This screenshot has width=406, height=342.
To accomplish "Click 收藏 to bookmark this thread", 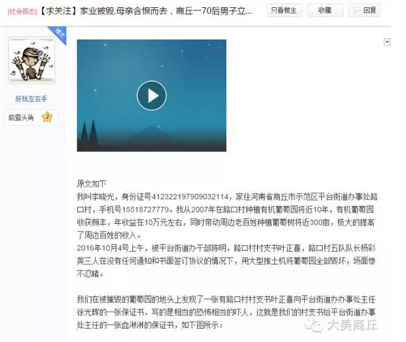I will [x=325, y=11].
